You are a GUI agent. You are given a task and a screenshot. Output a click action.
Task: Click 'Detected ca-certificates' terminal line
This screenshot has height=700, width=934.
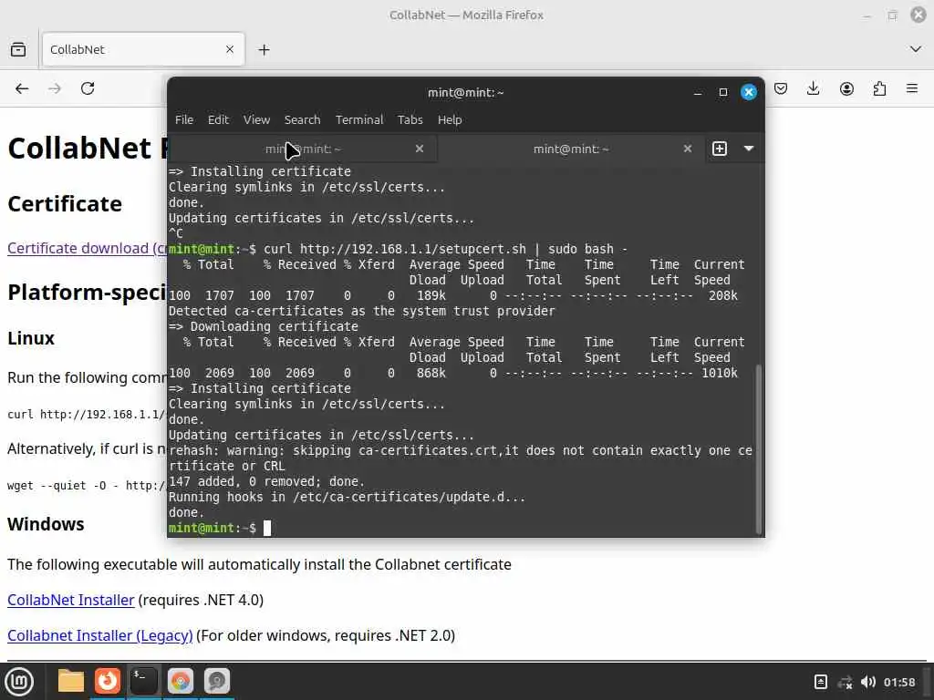(x=361, y=312)
